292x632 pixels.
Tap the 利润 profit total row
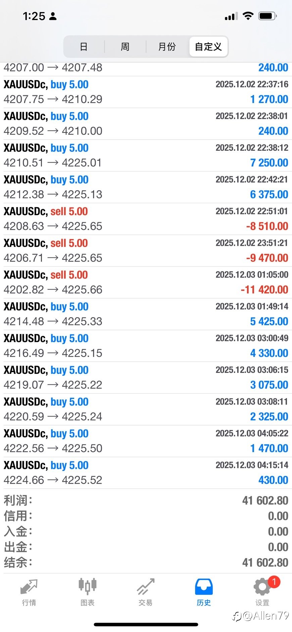click(146, 500)
